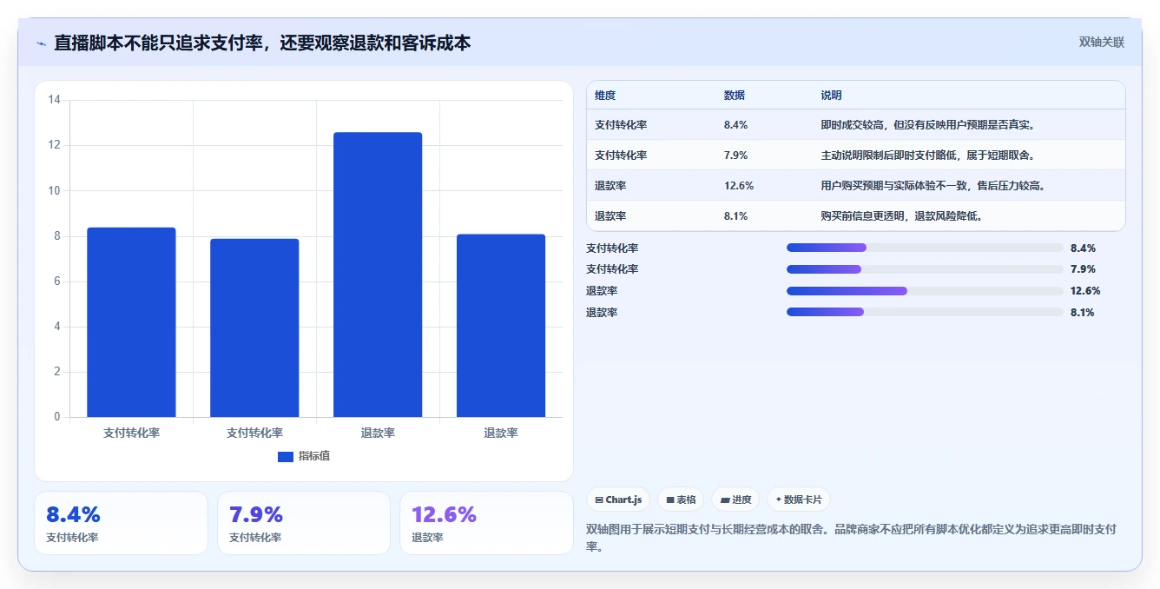Screen dimensions: 1160x589
Task: Click the blue swatch of the 指标值 legend
Action: [x=286, y=457]
